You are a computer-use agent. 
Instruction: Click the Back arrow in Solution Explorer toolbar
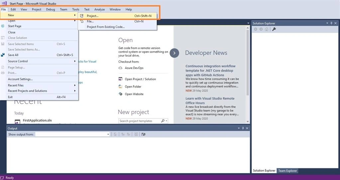point(256,29)
